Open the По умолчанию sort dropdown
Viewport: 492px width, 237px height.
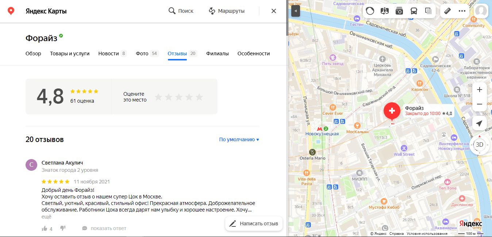[239, 139]
